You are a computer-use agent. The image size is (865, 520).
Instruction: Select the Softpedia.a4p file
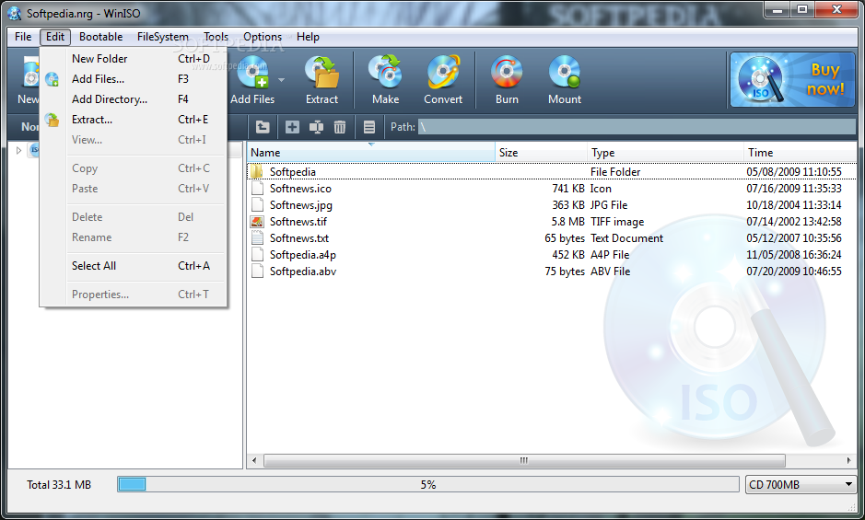[x=552, y=255]
